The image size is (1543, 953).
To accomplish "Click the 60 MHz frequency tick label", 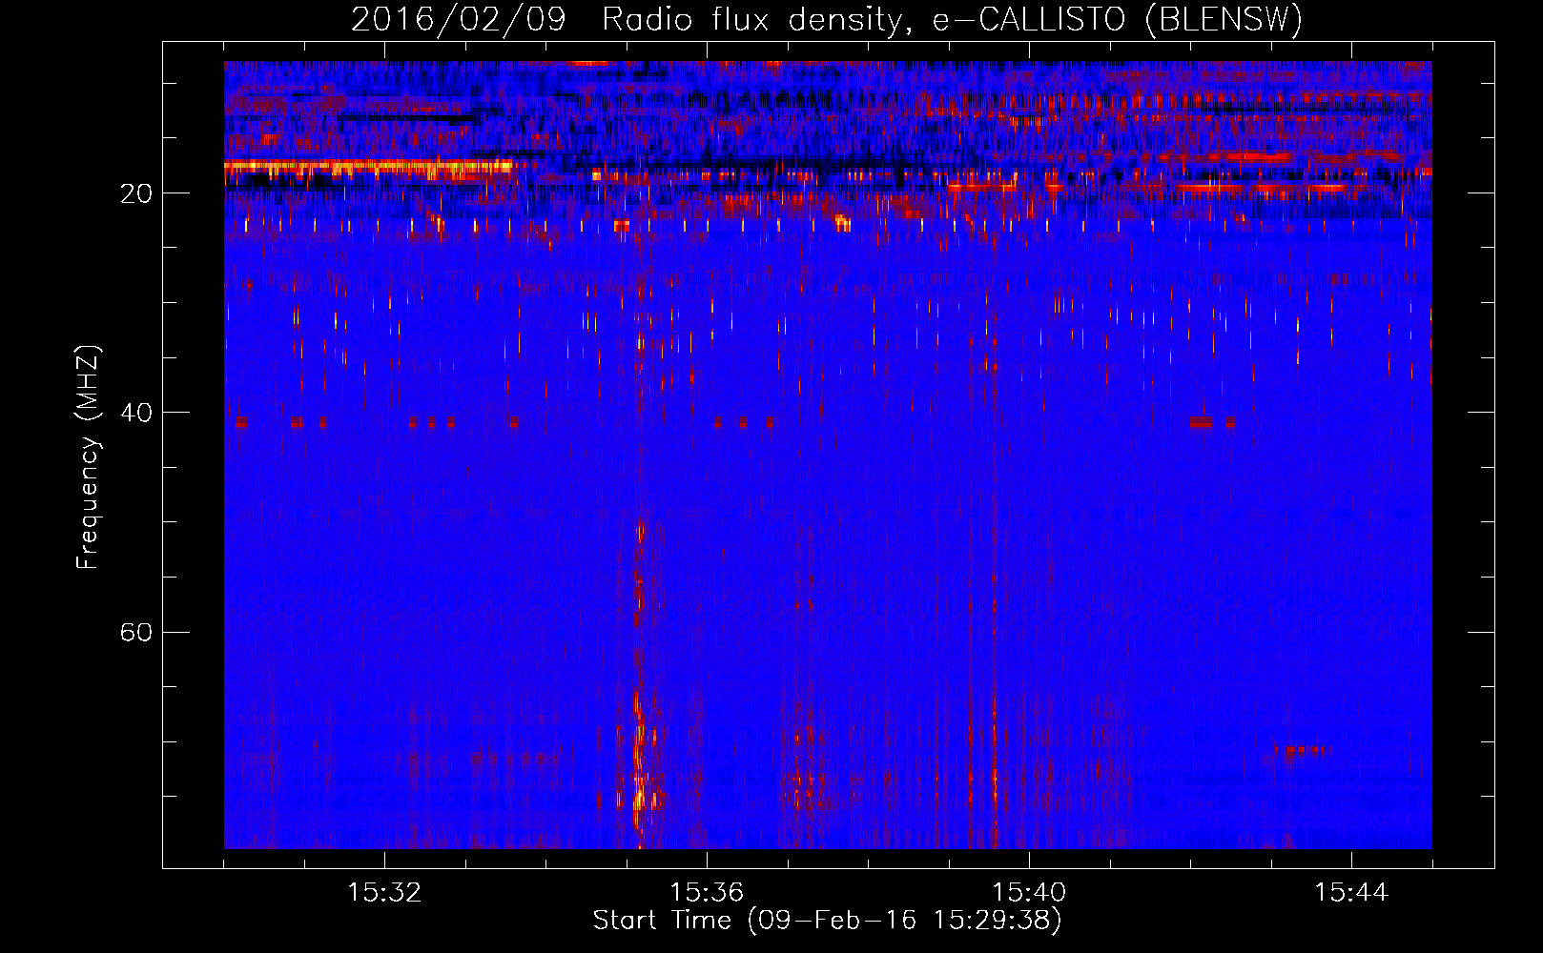I will (x=136, y=633).
